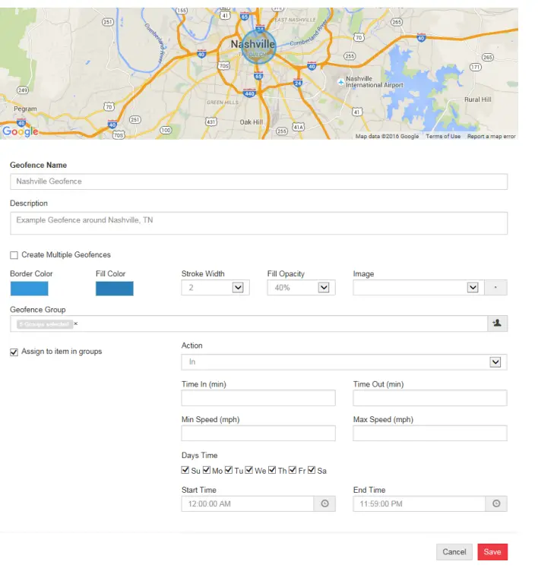Click Report a map error link
This screenshot has width=538, height=571.
[491, 137]
